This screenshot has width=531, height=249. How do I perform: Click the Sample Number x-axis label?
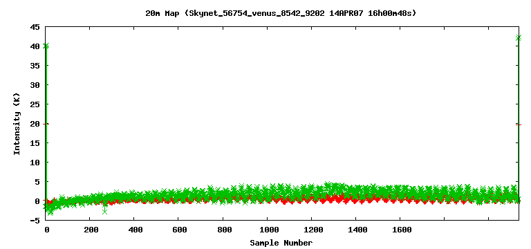click(281, 243)
